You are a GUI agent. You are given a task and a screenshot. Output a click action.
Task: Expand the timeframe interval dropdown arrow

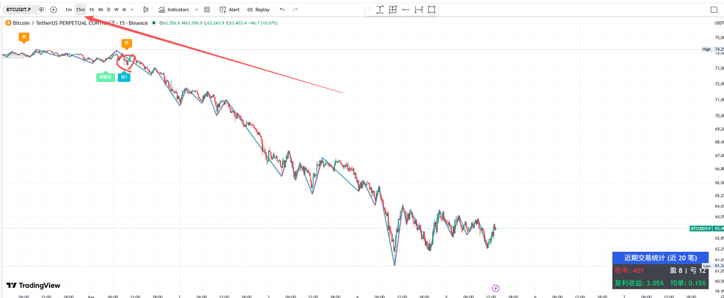click(x=132, y=10)
